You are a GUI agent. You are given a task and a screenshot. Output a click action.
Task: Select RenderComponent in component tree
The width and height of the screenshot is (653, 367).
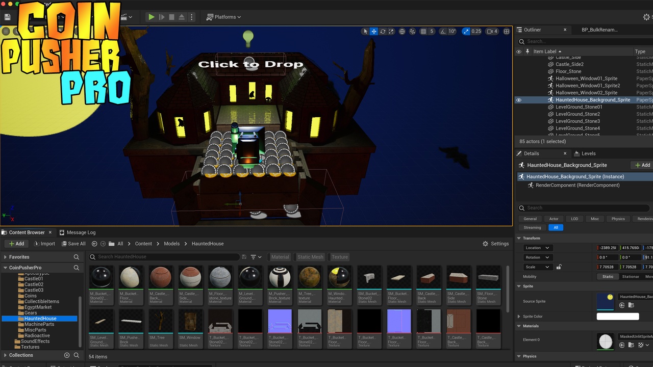tap(577, 185)
